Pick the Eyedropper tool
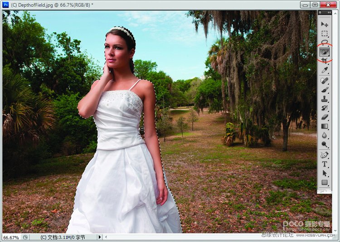The image size is (340, 242). 325,70
